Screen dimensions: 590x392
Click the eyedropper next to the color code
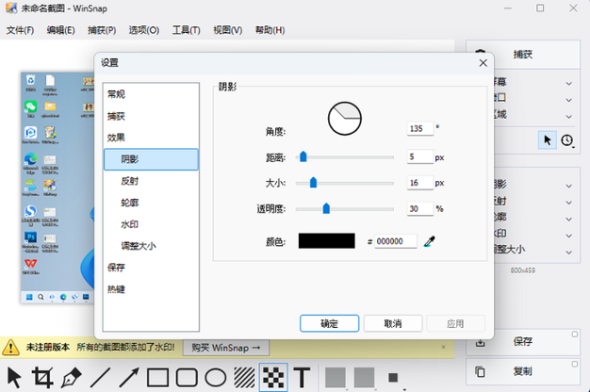click(x=430, y=241)
